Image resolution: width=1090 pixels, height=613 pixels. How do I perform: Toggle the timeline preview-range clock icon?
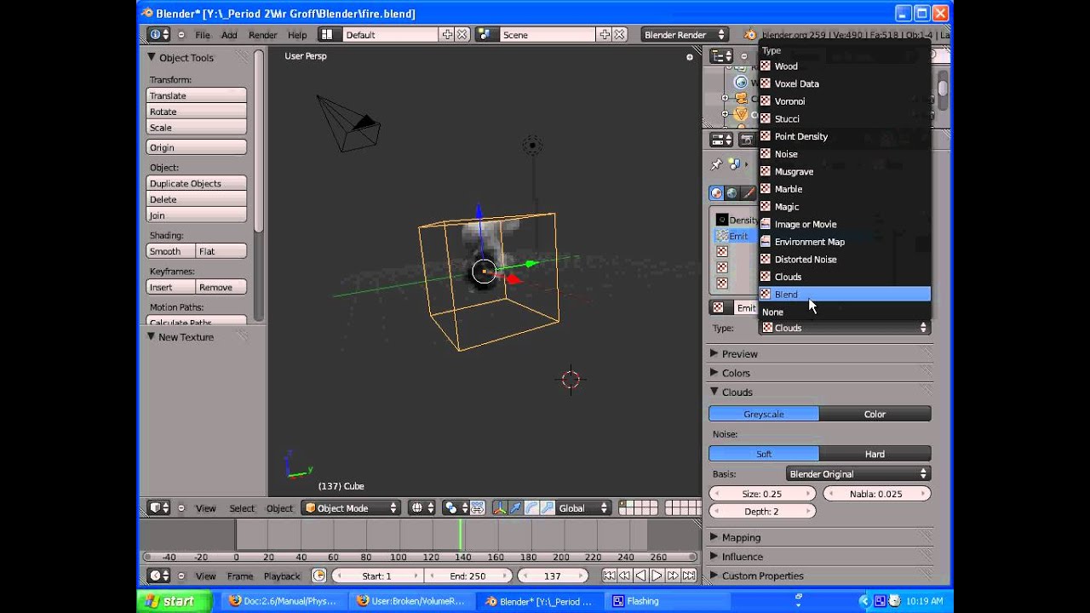pos(319,576)
